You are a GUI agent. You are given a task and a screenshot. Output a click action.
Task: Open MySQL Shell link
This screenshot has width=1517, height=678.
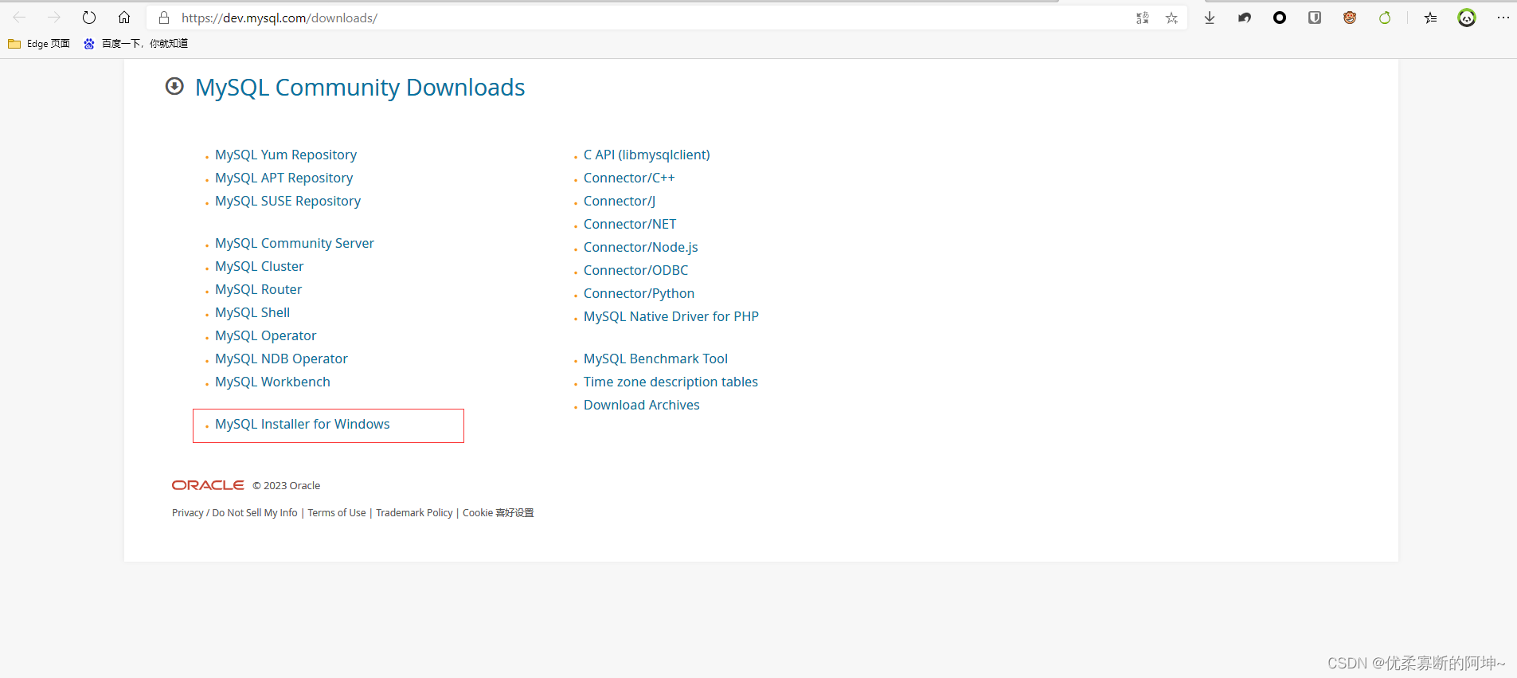coord(252,312)
